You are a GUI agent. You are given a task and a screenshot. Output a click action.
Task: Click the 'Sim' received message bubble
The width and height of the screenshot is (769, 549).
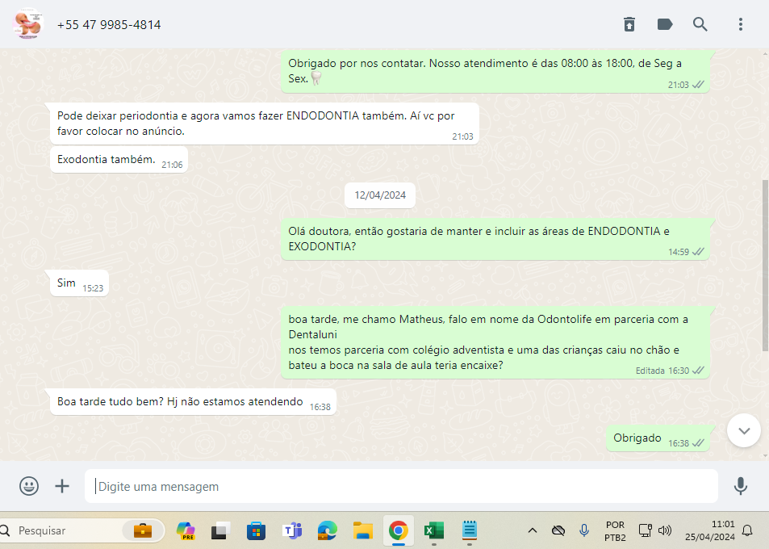click(x=67, y=283)
